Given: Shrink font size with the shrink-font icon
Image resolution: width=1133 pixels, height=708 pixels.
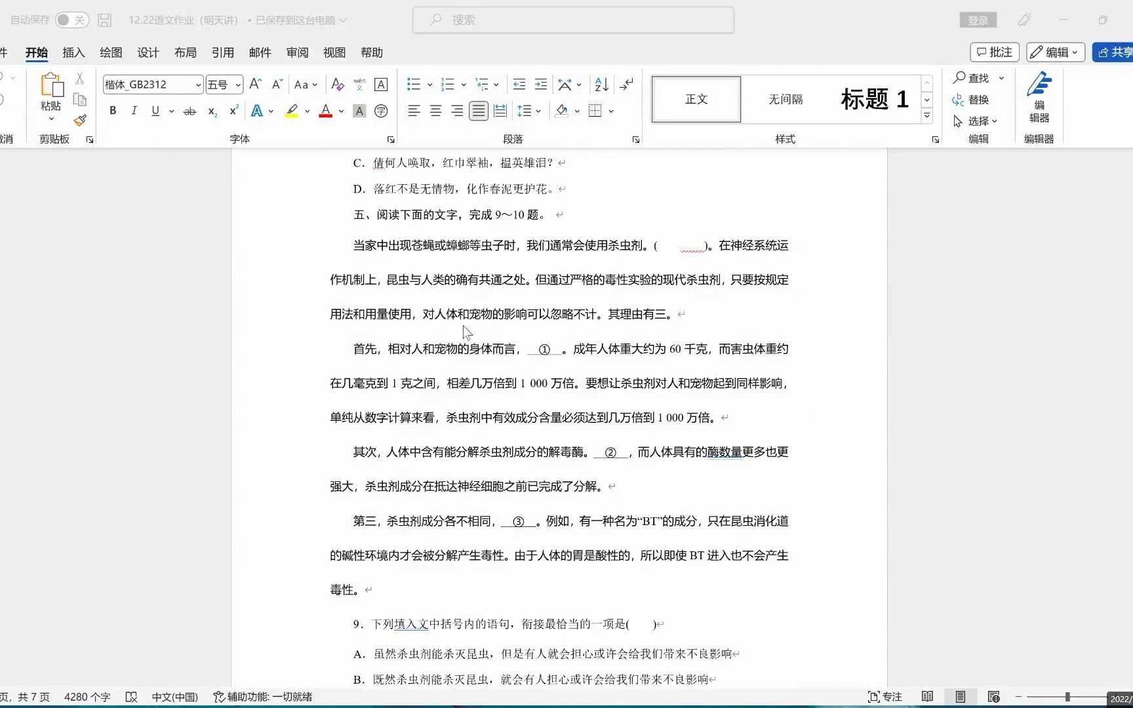Looking at the screenshot, I should 277,84.
